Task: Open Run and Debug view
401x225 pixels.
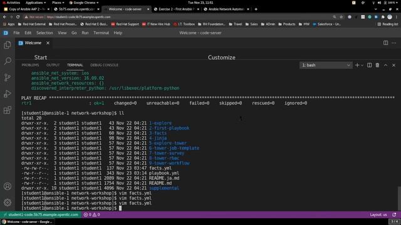Action: click(x=8, y=94)
